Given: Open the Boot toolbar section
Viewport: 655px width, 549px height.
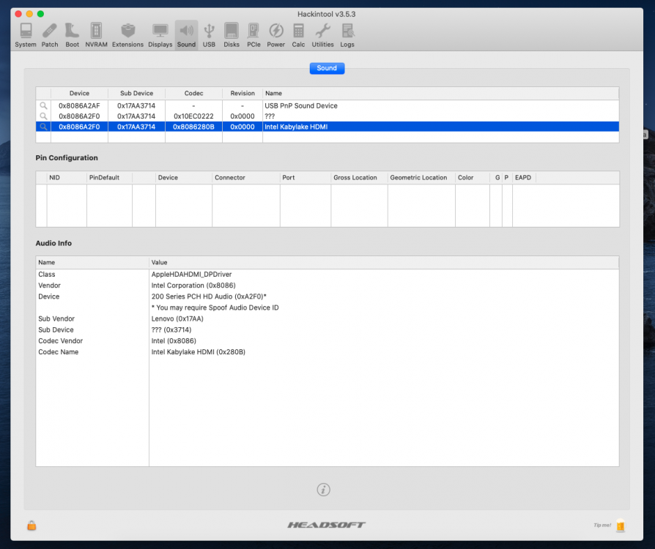Looking at the screenshot, I should pos(73,35).
